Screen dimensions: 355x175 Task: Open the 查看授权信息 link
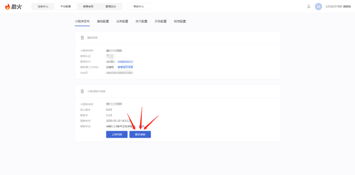pos(125,67)
